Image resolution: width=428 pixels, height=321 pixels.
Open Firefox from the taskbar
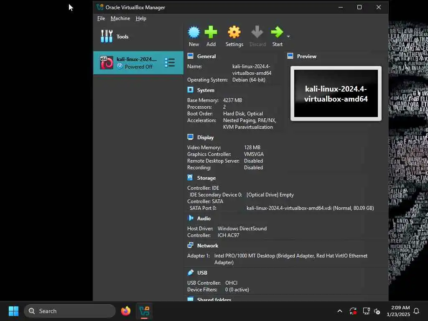point(125,311)
